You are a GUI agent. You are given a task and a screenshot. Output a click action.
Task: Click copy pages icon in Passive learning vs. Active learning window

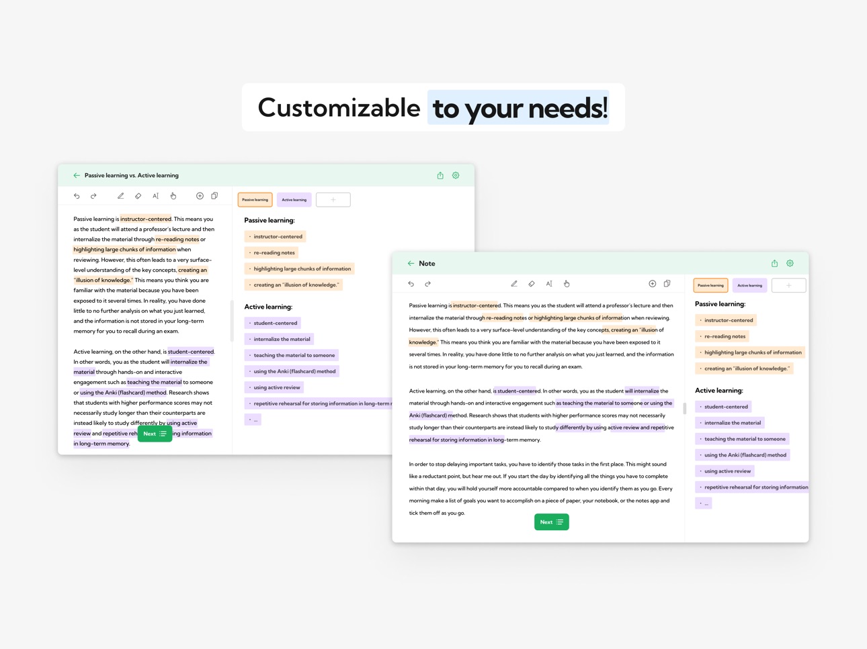[214, 196]
